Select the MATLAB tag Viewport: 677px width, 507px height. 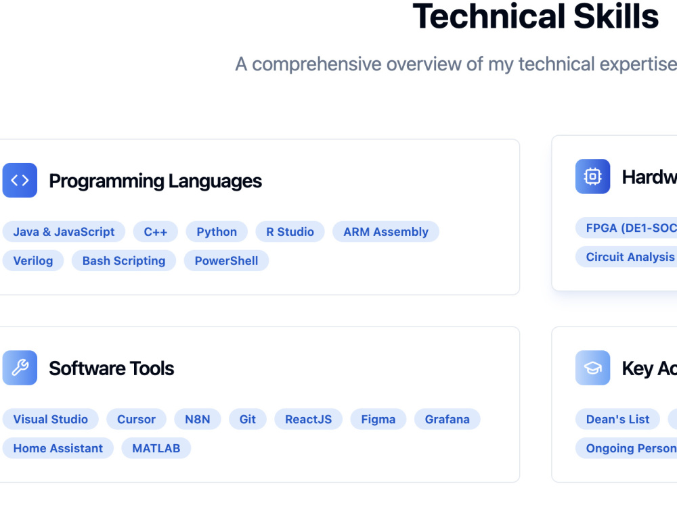pos(156,448)
